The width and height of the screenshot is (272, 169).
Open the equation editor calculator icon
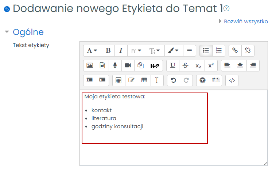118,80
